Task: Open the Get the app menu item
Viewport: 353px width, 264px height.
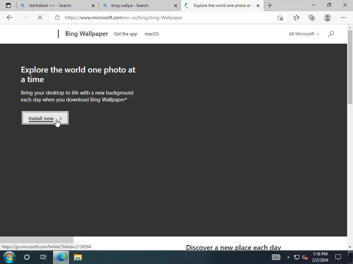Action: point(125,34)
